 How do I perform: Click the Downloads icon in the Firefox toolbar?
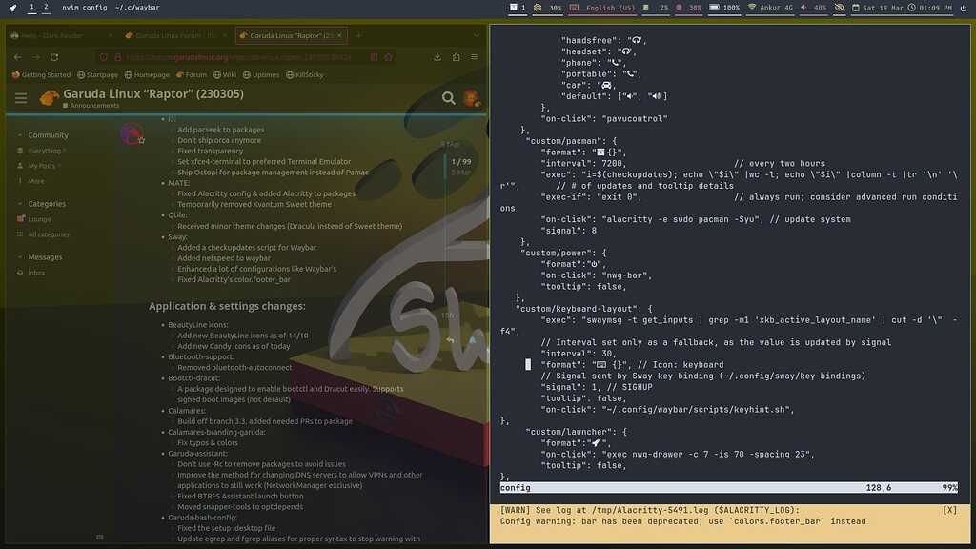click(436, 56)
